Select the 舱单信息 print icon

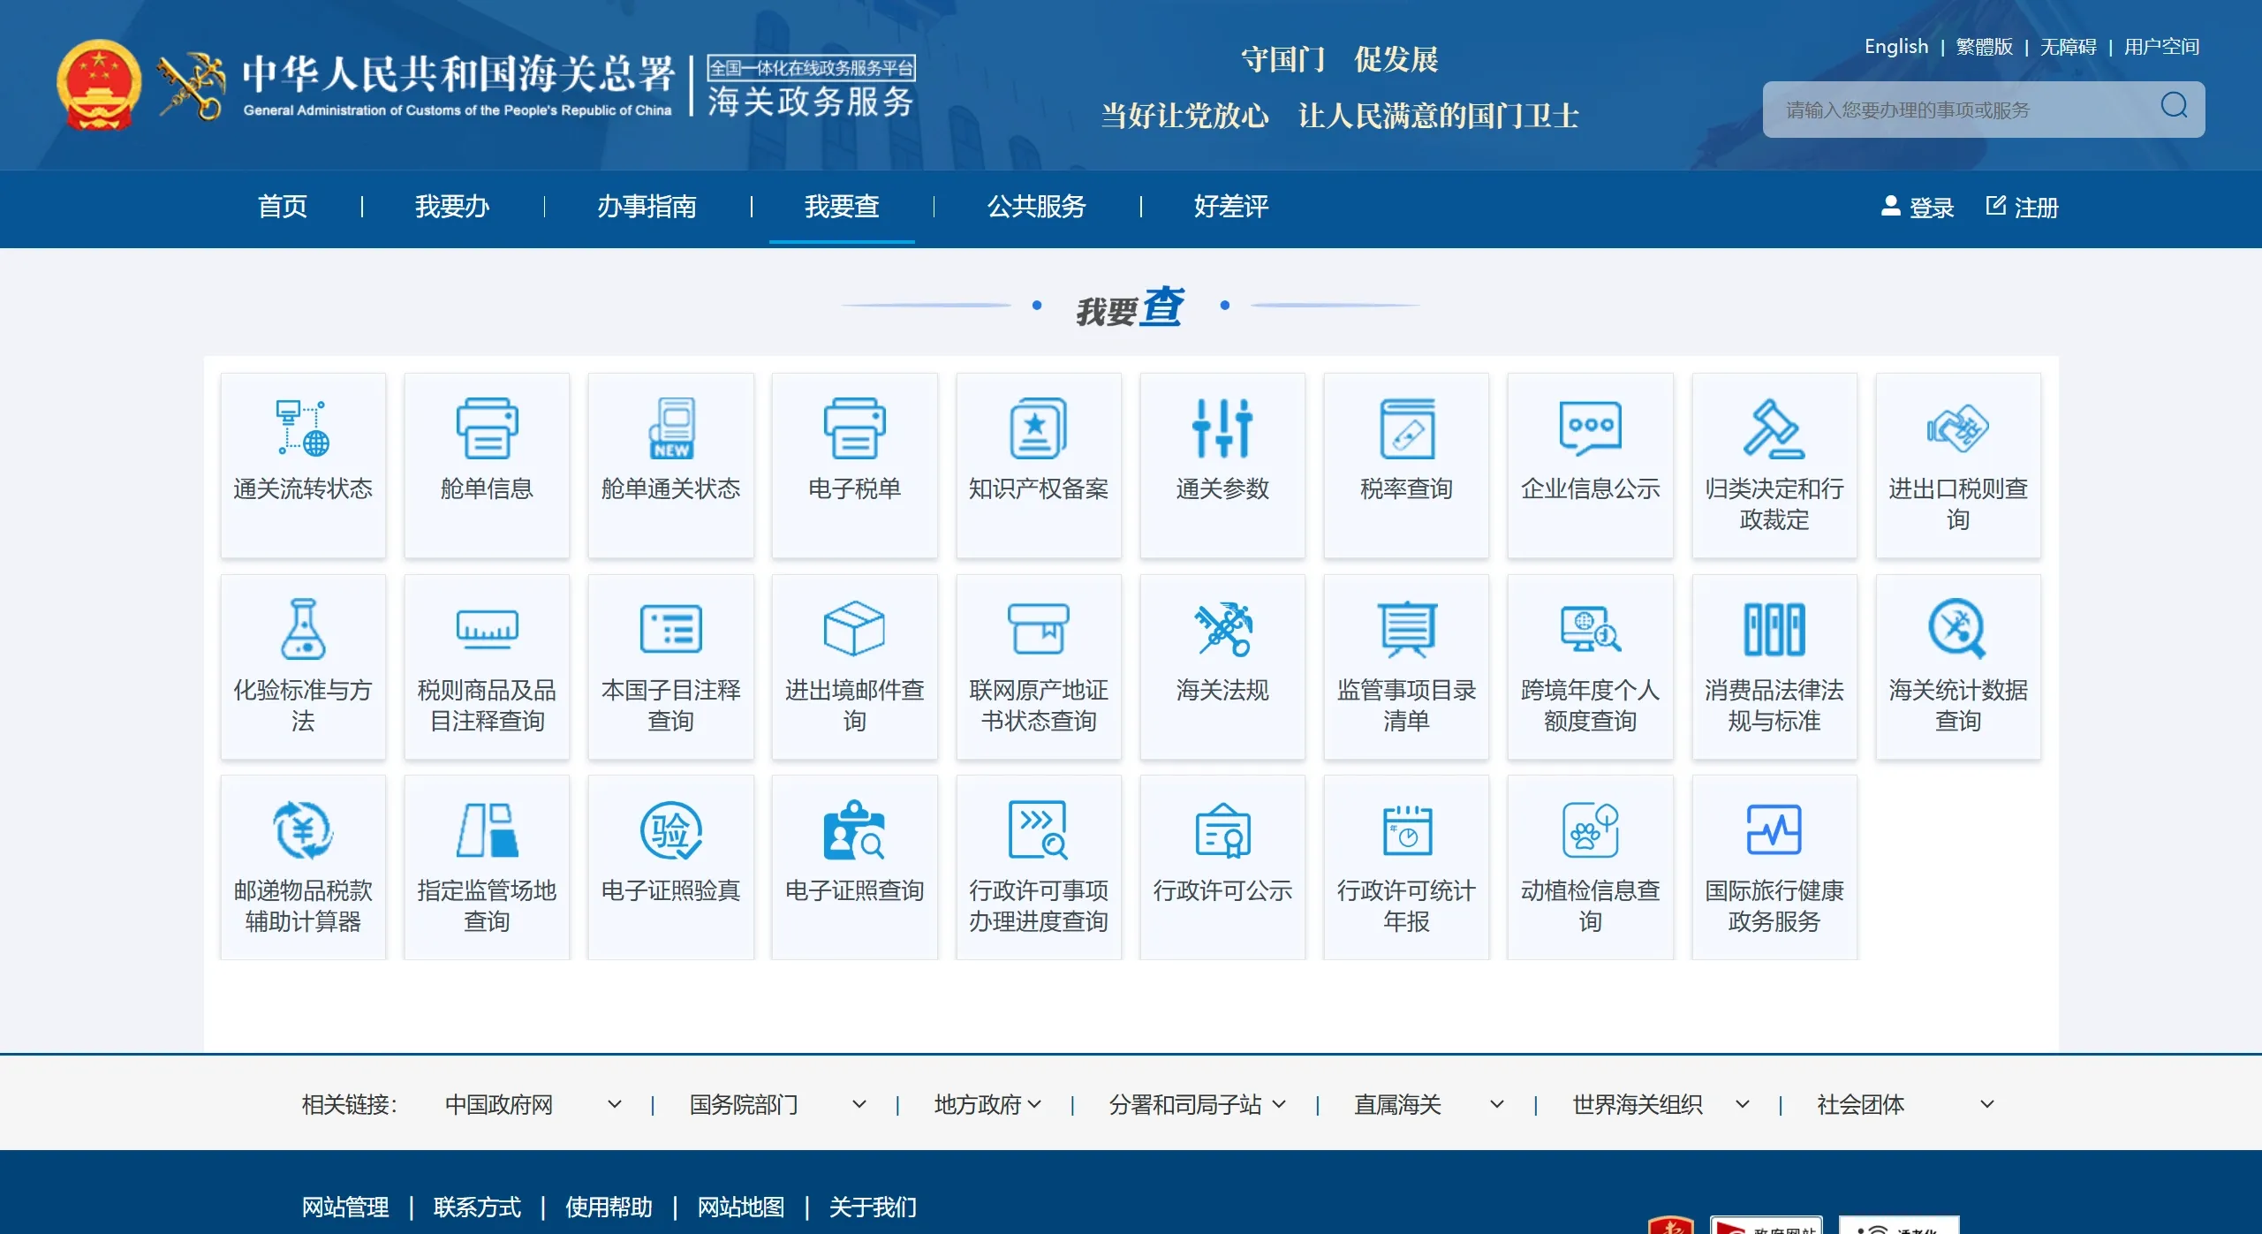pos(487,428)
